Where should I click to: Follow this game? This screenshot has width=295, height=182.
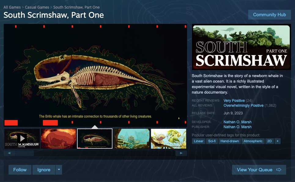[x=20, y=170]
